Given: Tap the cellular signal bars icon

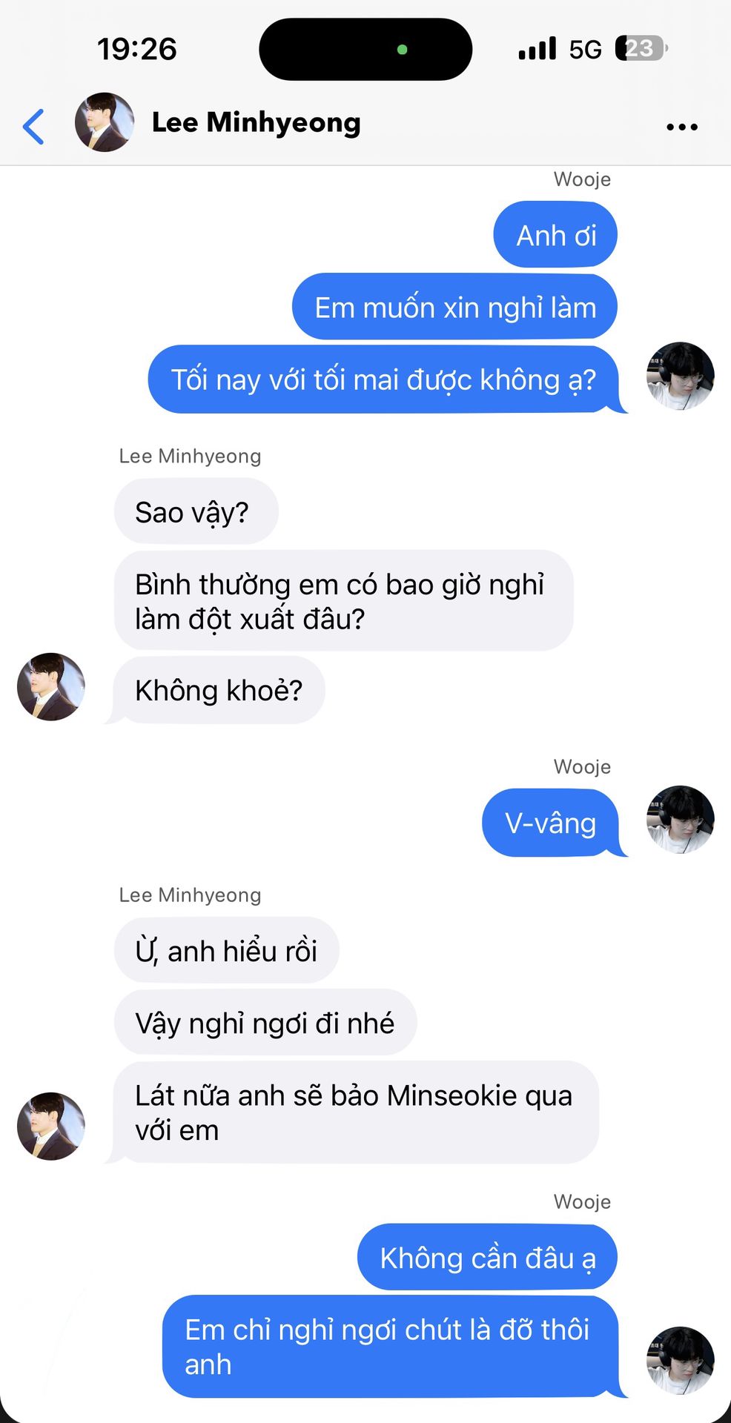Looking at the screenshot, I should [x=537, y=49].
